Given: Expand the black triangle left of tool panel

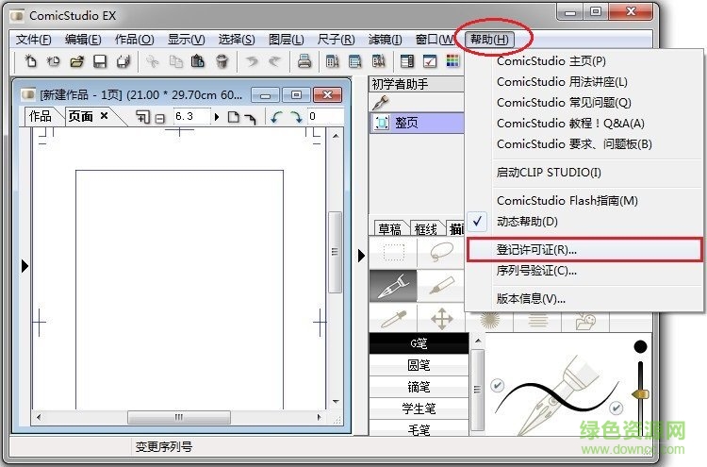Looking at the screenshot, I should [361, 256].
